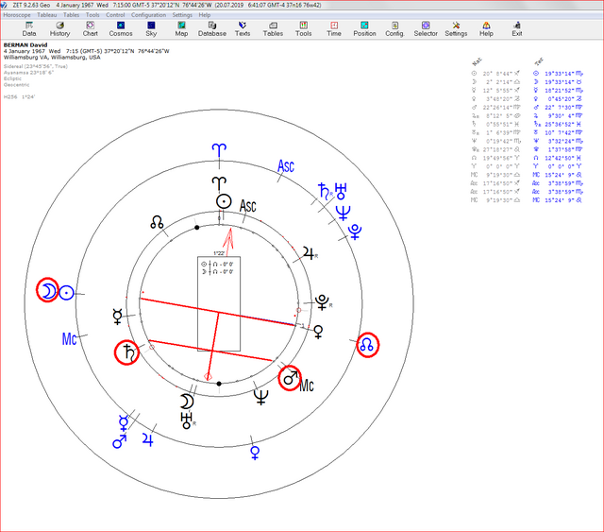Click the blue transit Asc label

pyautogui.click(x=286, y=166)
